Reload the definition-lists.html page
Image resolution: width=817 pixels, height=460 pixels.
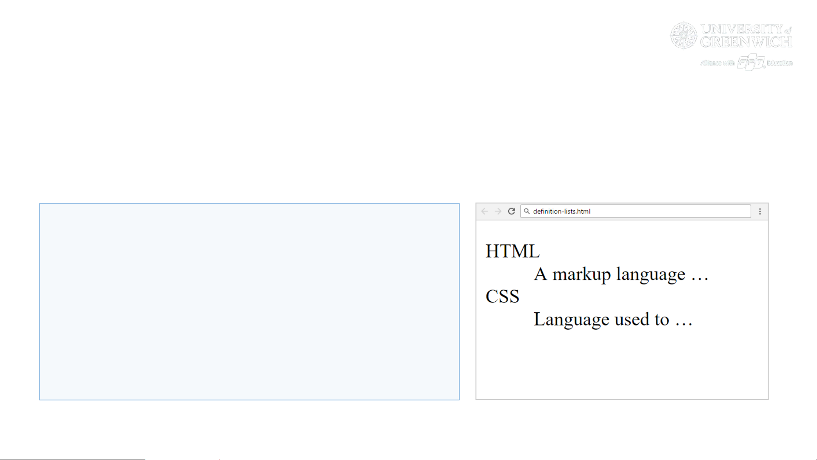tap(512, 211)
